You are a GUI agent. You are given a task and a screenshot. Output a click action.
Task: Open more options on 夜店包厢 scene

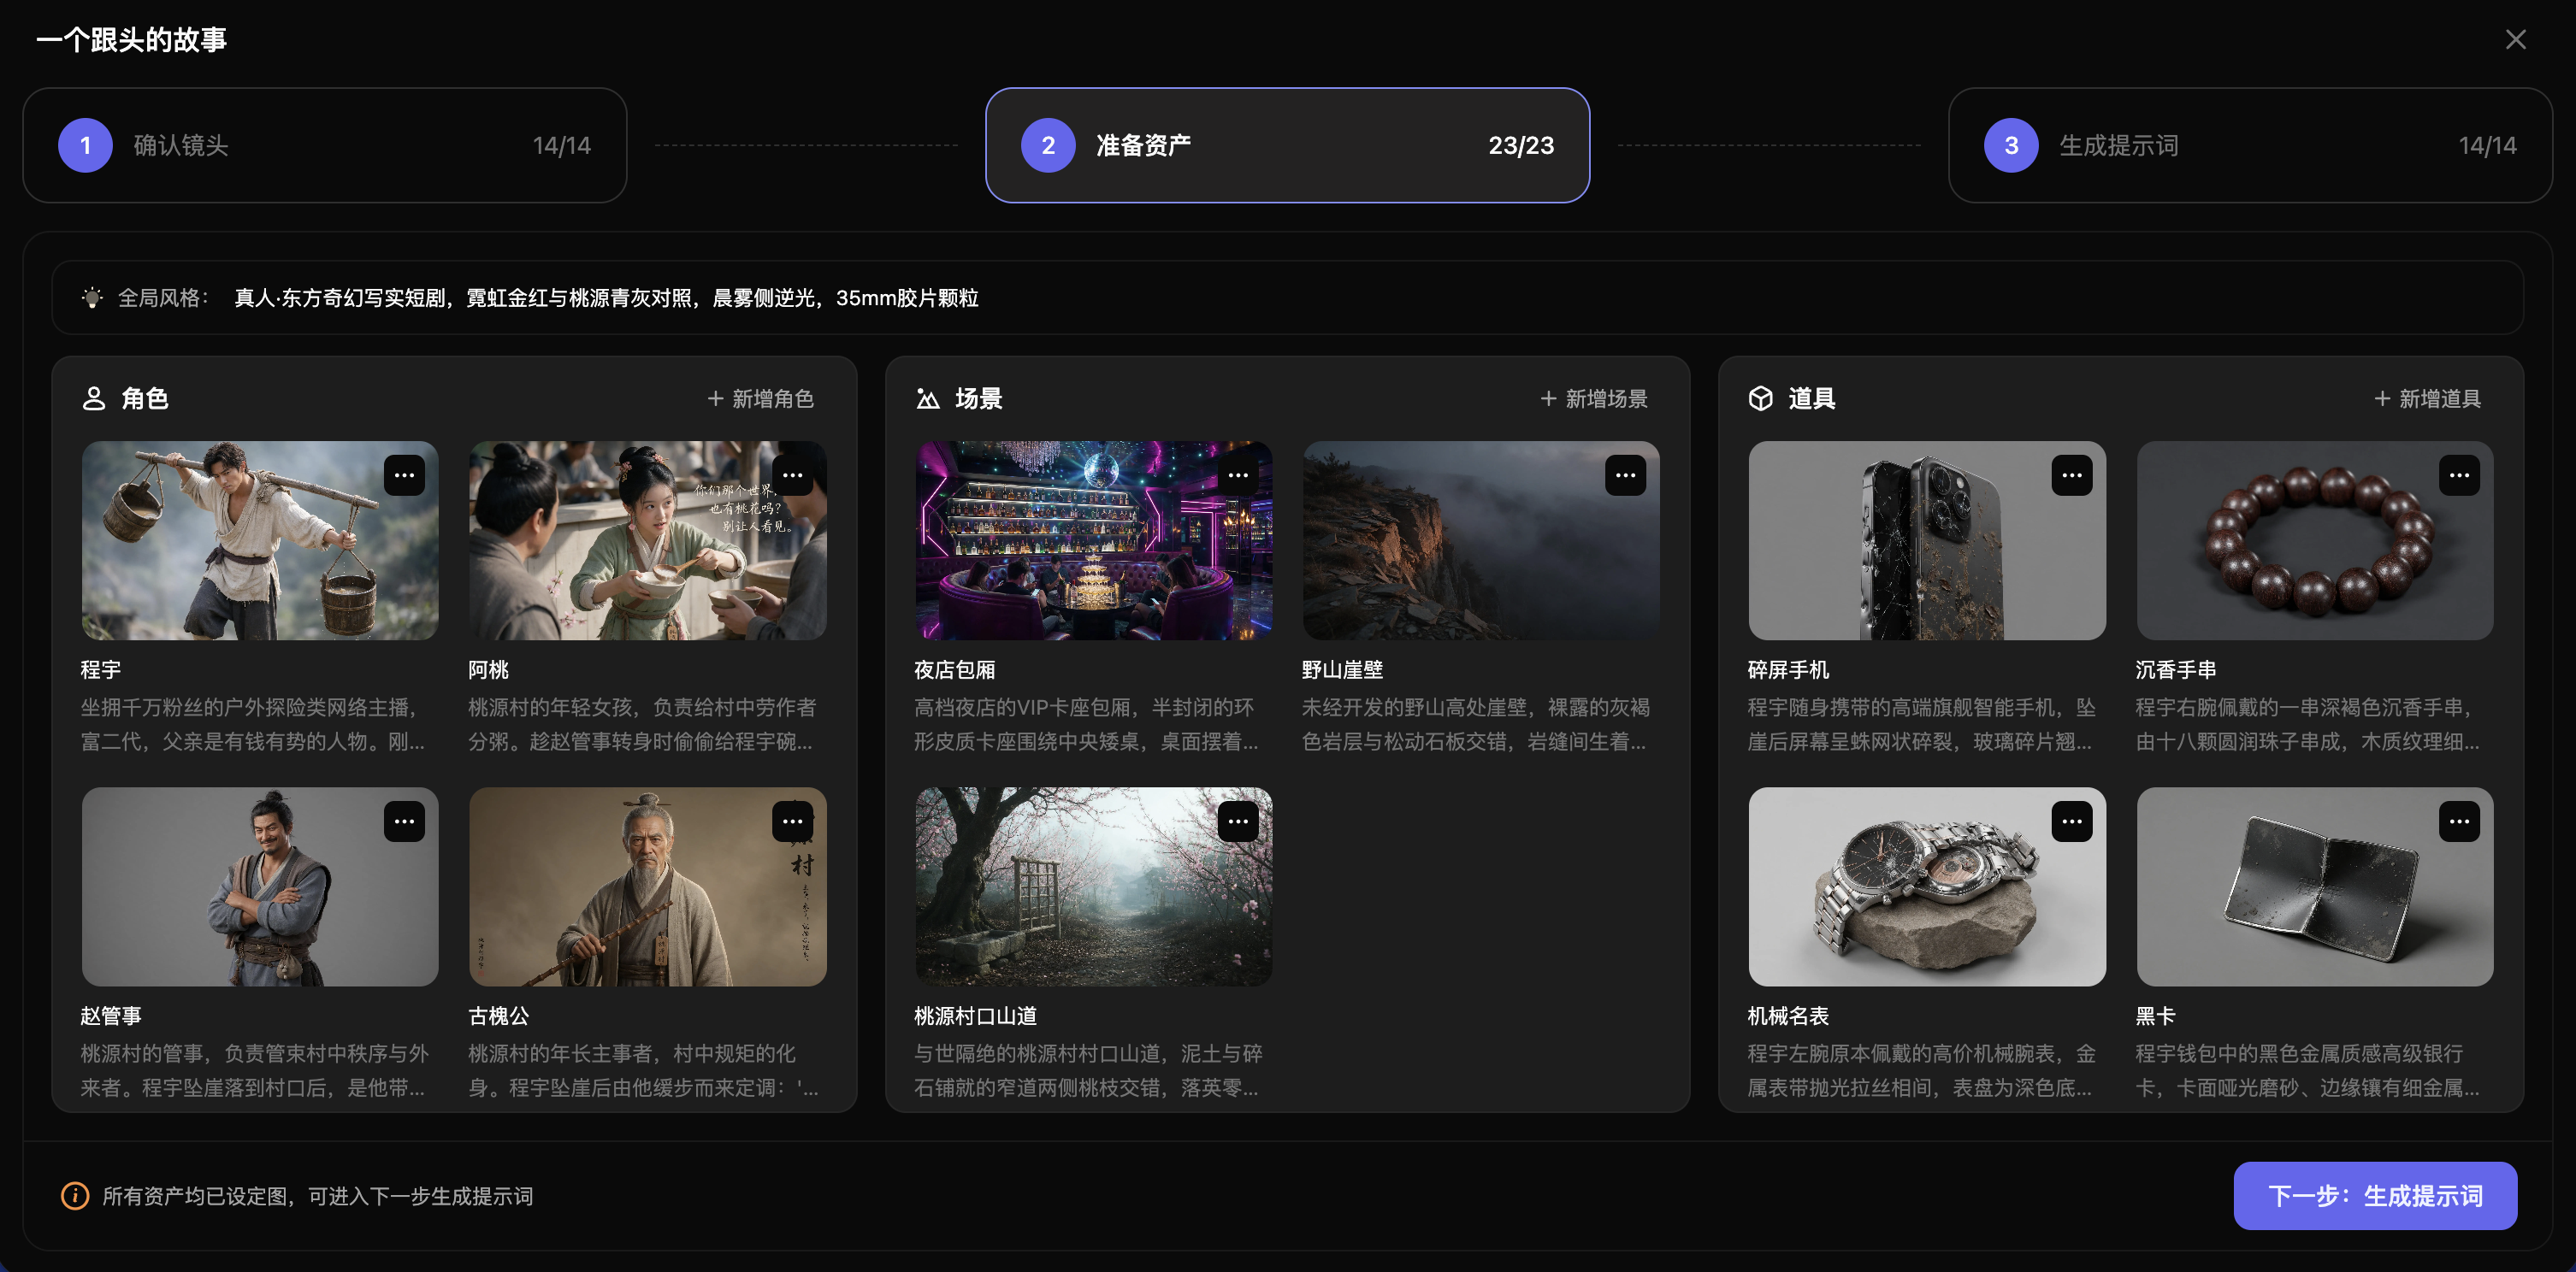[x=1238, y=475]
